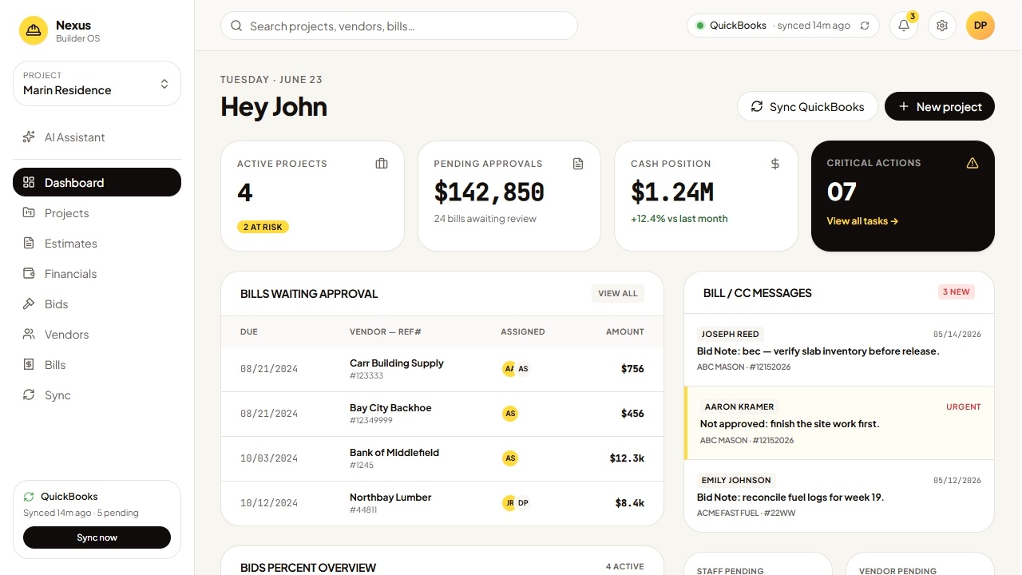Click VIEW ALL in Bills Waiting Approval
The image size is (1022, 575).
click(618, 293)
